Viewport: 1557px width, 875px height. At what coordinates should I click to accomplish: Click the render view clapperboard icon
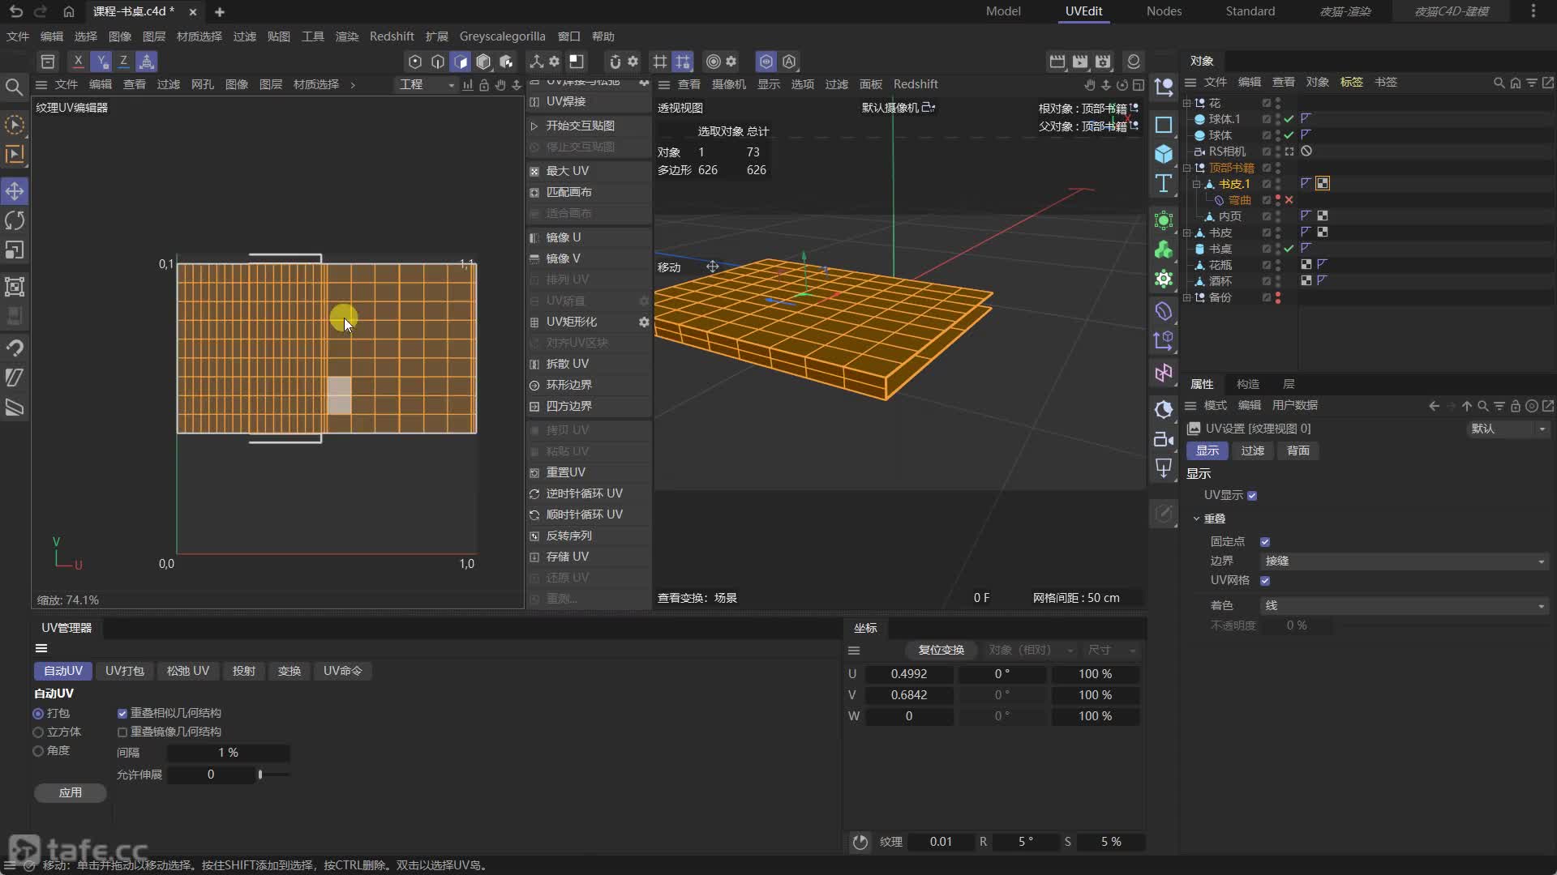click(1057, 62)
